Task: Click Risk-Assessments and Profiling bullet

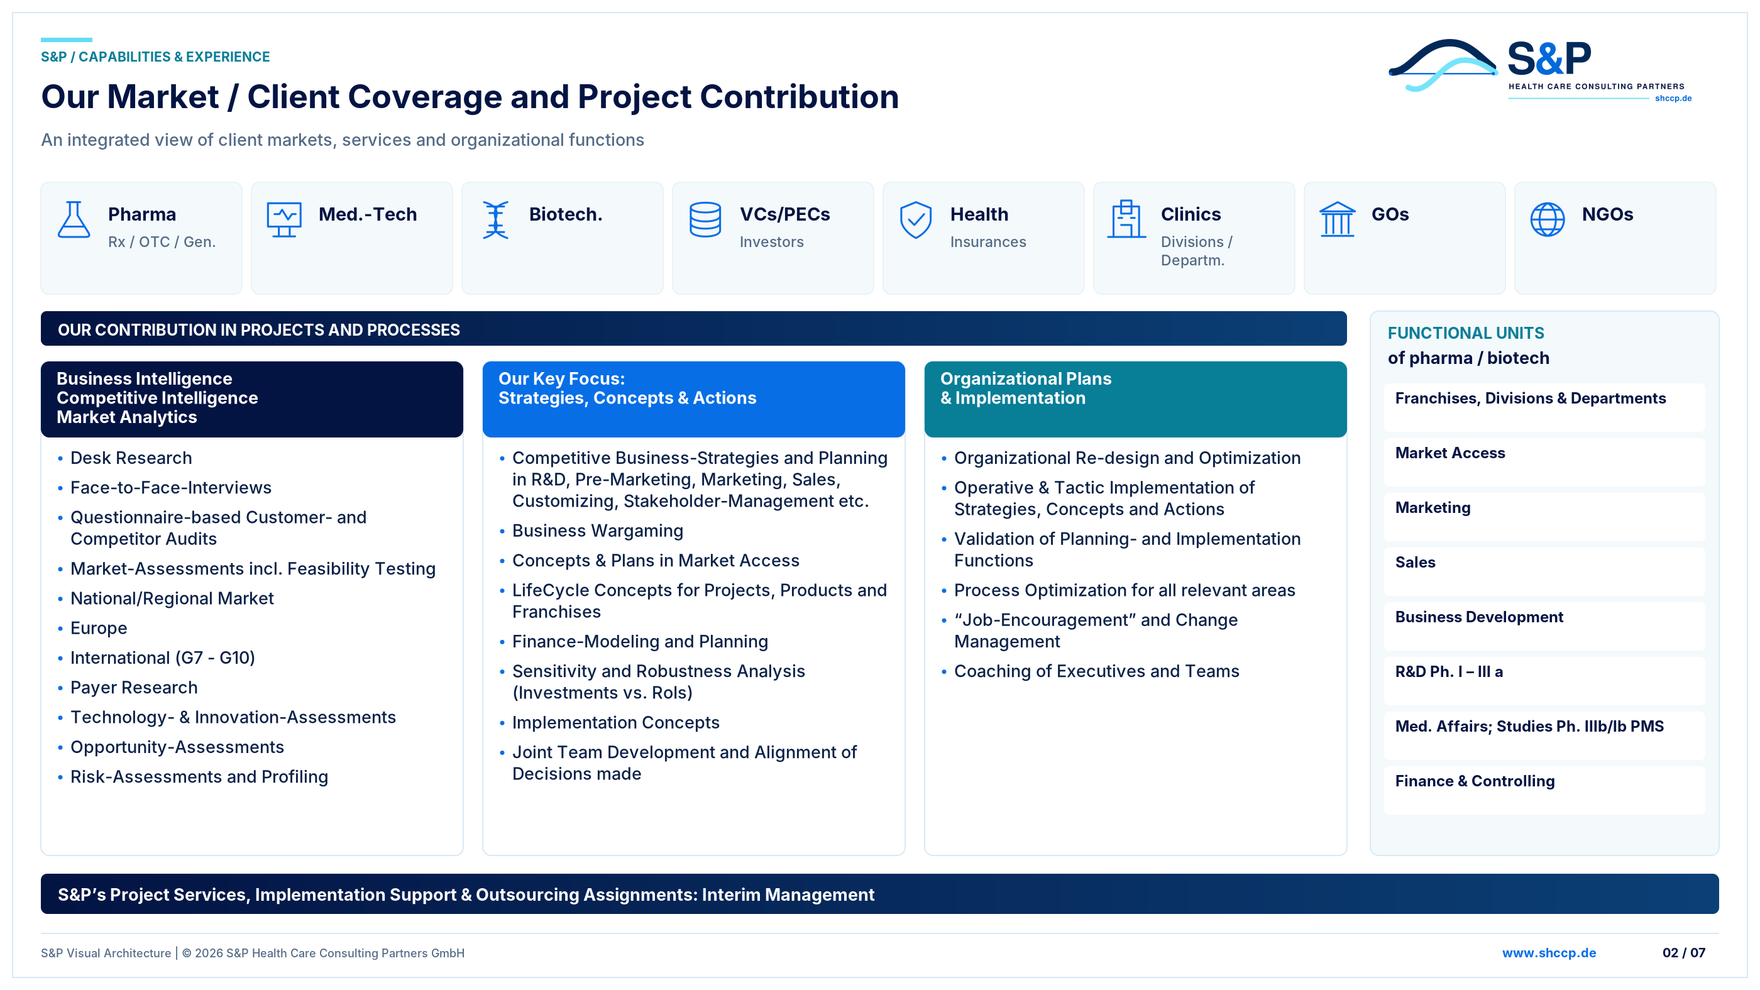Action: point(199,776)
